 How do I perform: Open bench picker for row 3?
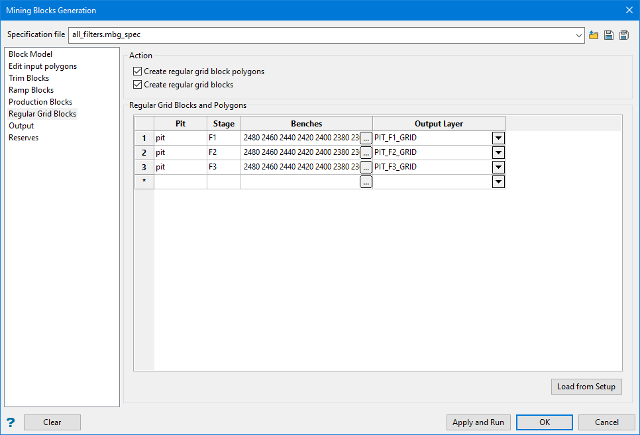(x=366, y=168)
